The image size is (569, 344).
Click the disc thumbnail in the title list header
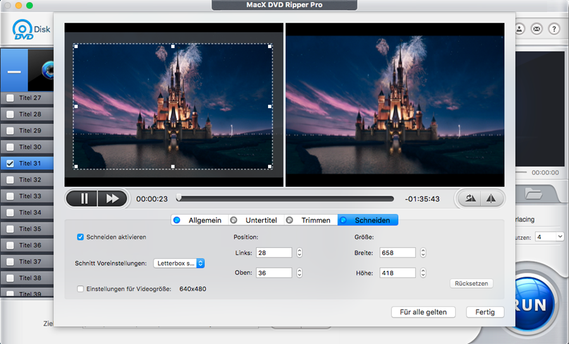(x=41, y=70)
